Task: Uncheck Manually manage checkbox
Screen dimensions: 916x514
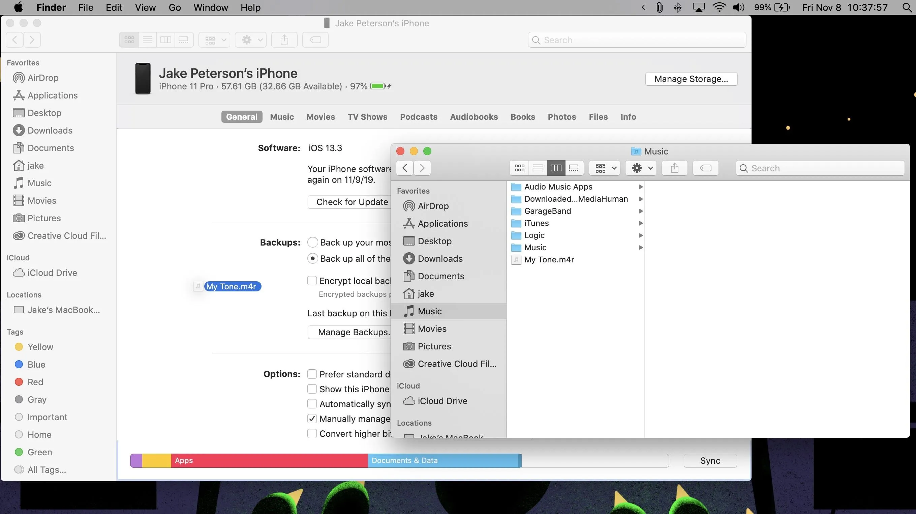Action: point(312,419)
